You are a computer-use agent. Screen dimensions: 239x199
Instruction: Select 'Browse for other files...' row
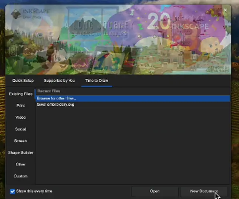pyautogui.click(x=133, y=98)
